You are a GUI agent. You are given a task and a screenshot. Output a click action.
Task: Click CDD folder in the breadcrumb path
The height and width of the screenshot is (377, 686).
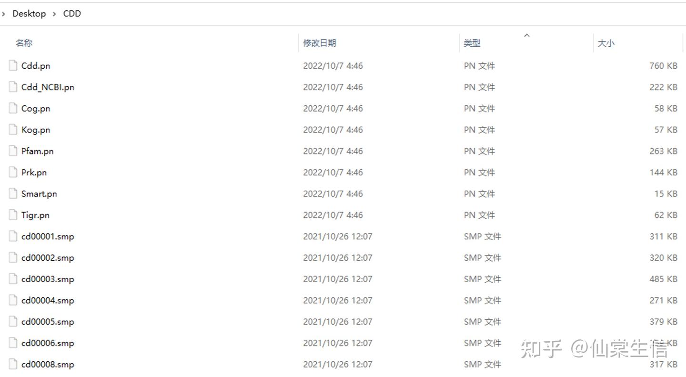pos(72,14)
